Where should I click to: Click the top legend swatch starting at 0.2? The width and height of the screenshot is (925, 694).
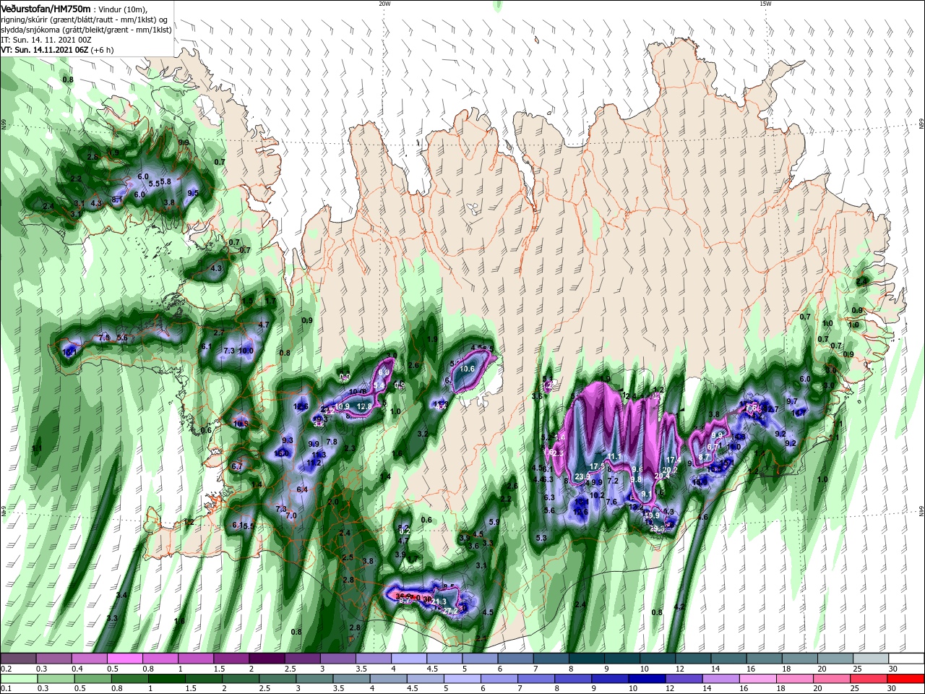pyautogui.click(x=18, y=659)
